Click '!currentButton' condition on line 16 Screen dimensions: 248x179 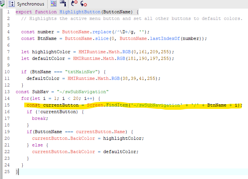tap(58, 112)
